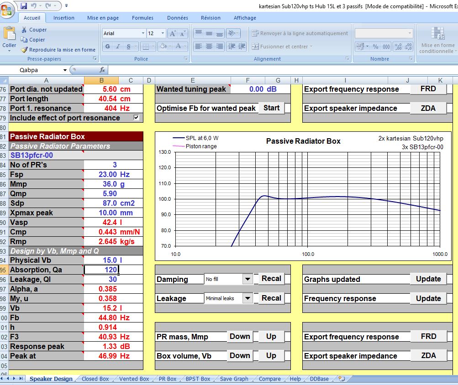The height and width of the screenshot is (385, 458).
Task: Switch to the Insertion ribbon tab
Action: (63, 18)
